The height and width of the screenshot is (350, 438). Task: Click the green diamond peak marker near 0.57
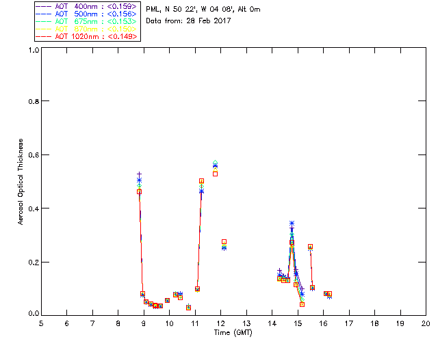point(215,163)
